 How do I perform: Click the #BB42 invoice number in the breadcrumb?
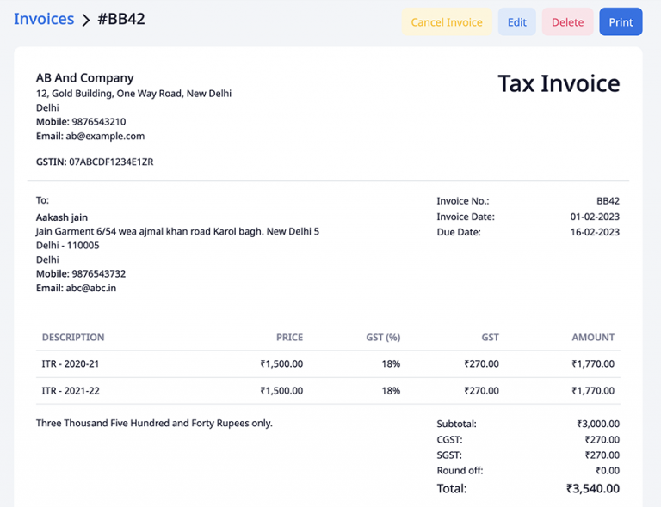(x=121, y=20)
